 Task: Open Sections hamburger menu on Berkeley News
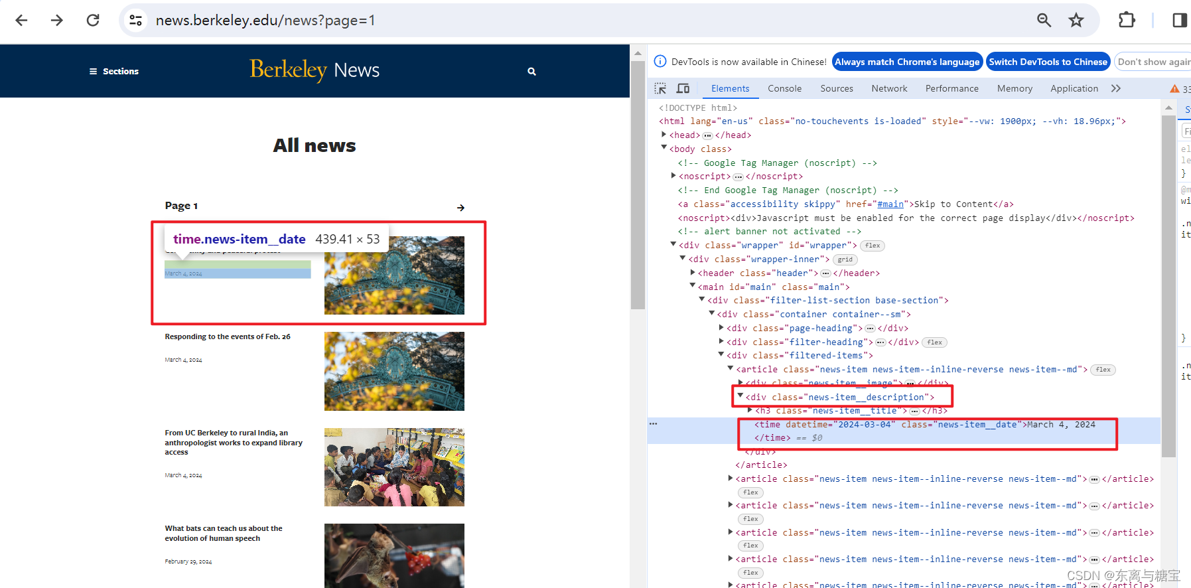point(114,71)
